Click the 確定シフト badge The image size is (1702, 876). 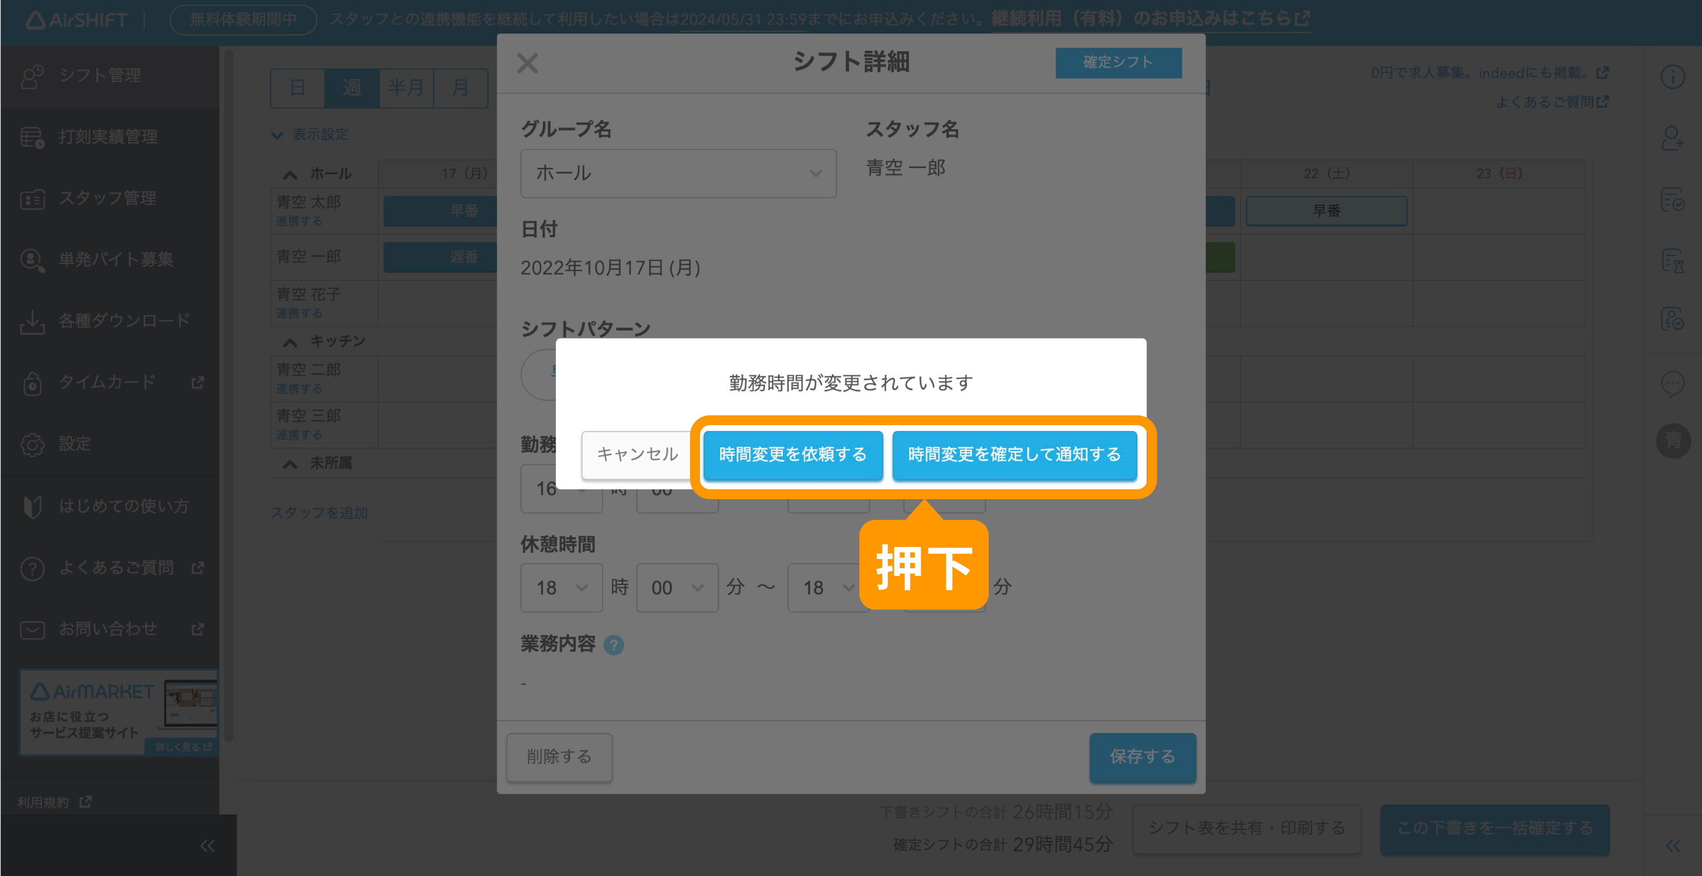tap(1118, 63)
